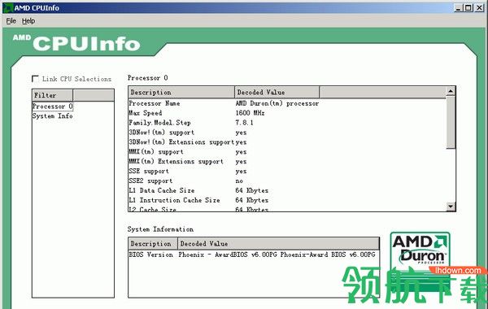Open the File menu
Screen dimensions: 488x309
pyautogui.click(x=11, y=21)
